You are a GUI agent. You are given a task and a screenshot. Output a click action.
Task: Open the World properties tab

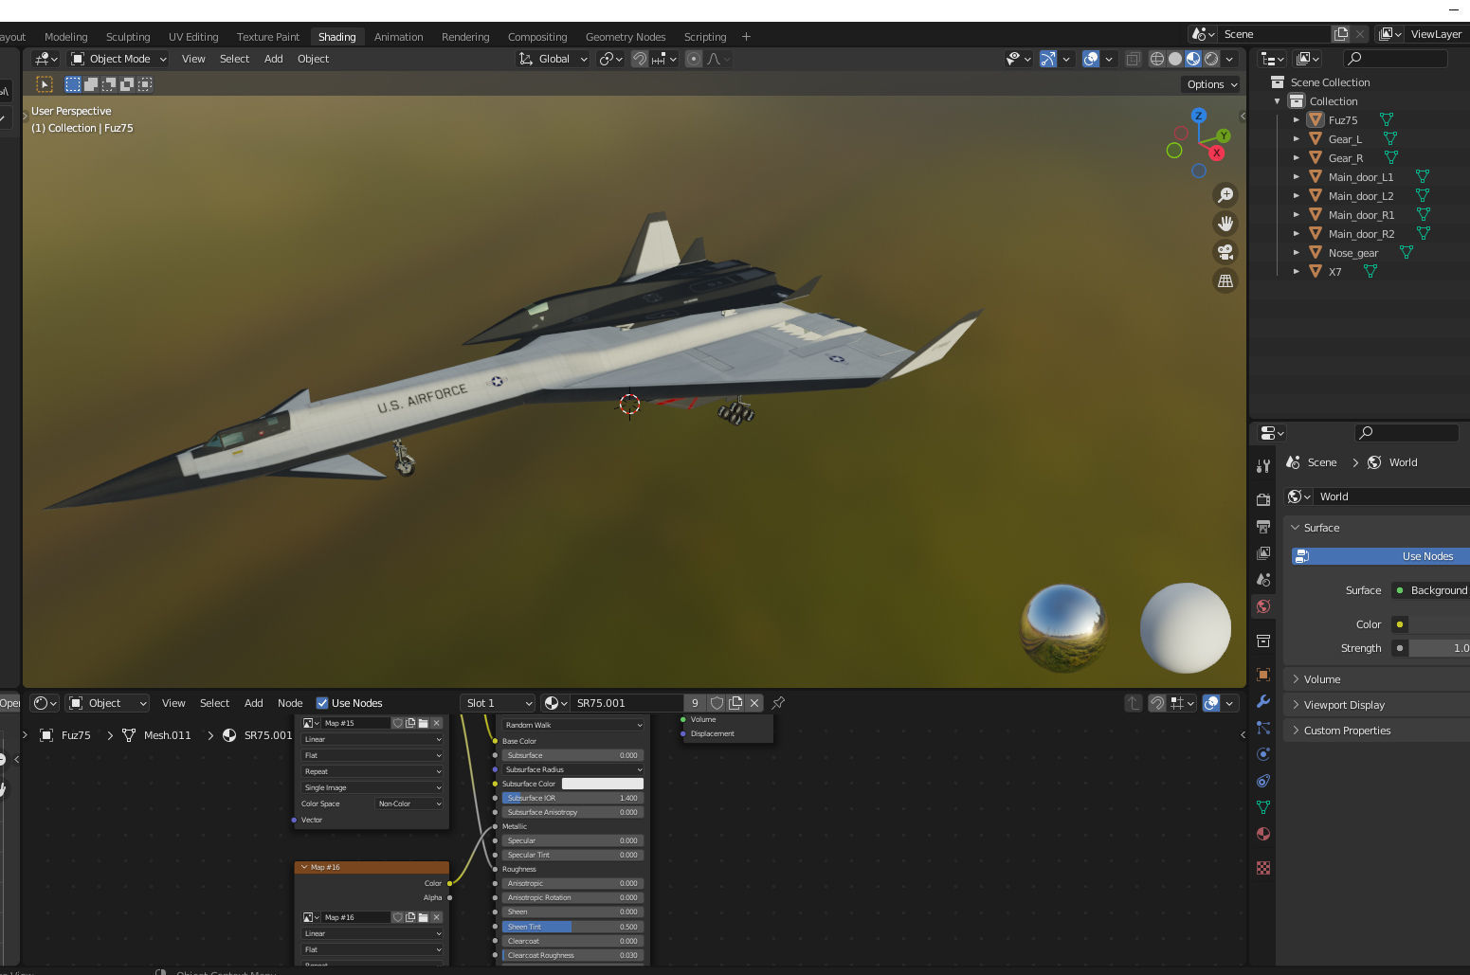pyautogui.click(x=1263, y=606)
